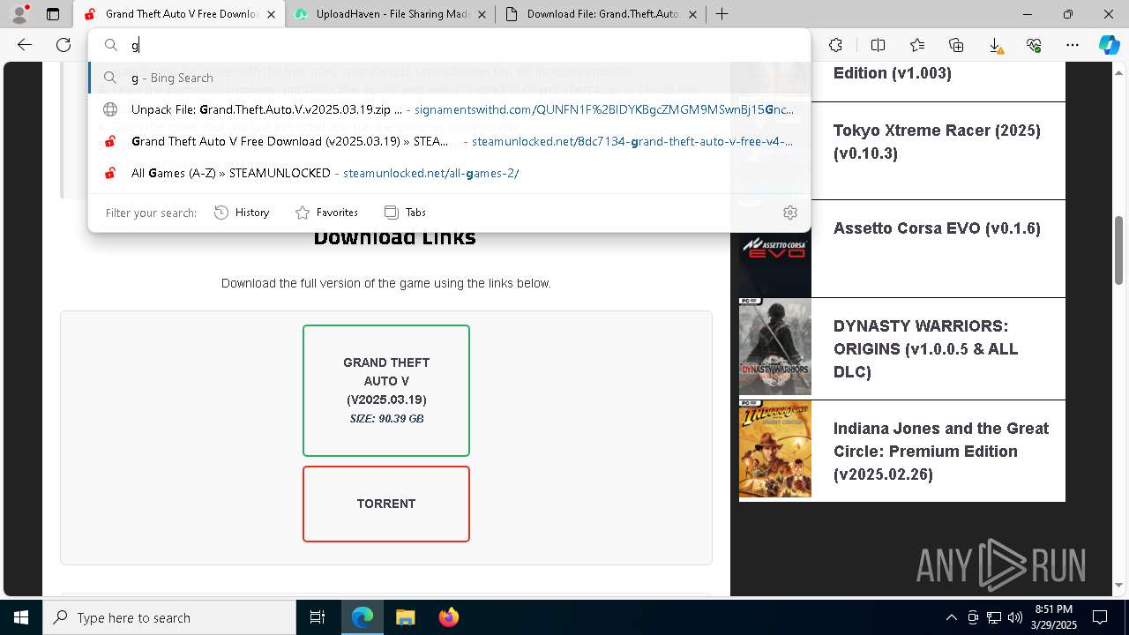This screenshot has width=1129, height=635.
Task: Click the Dynasty Warriors cover thumbnail
Action: click(x=775, y=347)
